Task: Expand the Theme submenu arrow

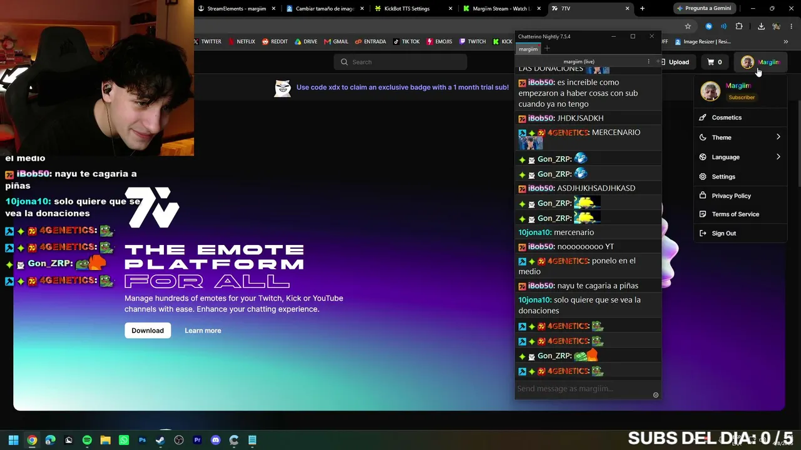Action: pyautogui.click(x=778, y=137)
